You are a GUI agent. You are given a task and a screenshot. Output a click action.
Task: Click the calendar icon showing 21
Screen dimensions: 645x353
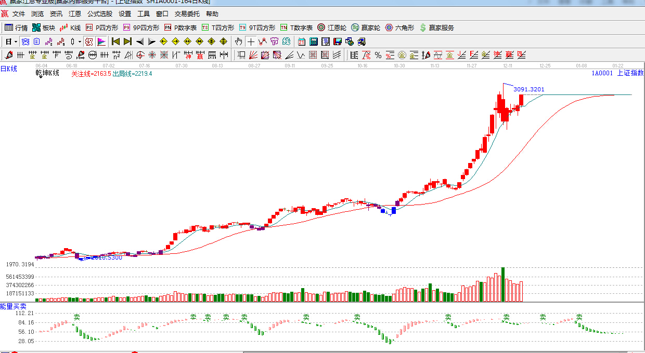pyautogui.click(x=302, y=42)
